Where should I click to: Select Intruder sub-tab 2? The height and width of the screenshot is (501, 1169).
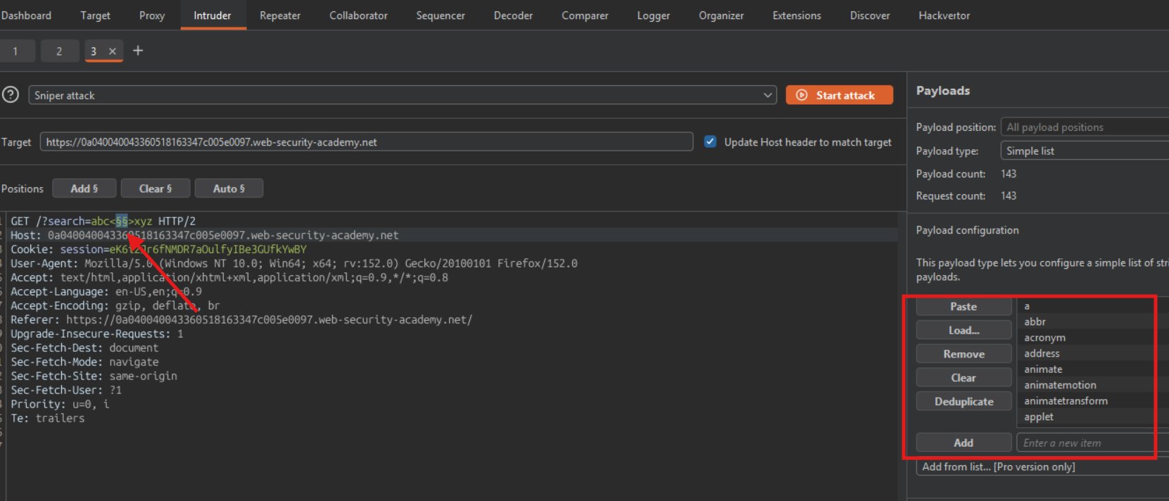[x=59, y=51]
